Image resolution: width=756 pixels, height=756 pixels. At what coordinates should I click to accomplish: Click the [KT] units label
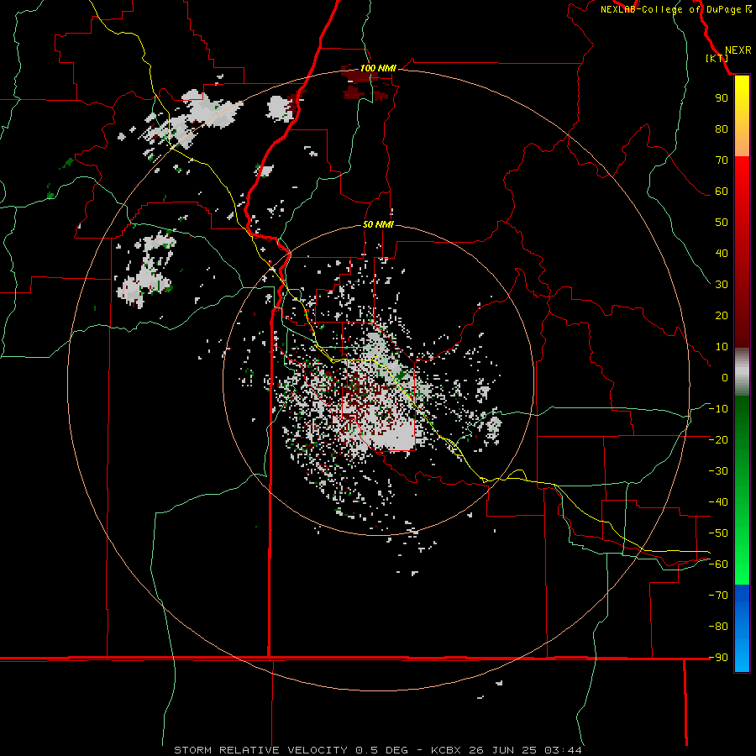pos(717,58)
